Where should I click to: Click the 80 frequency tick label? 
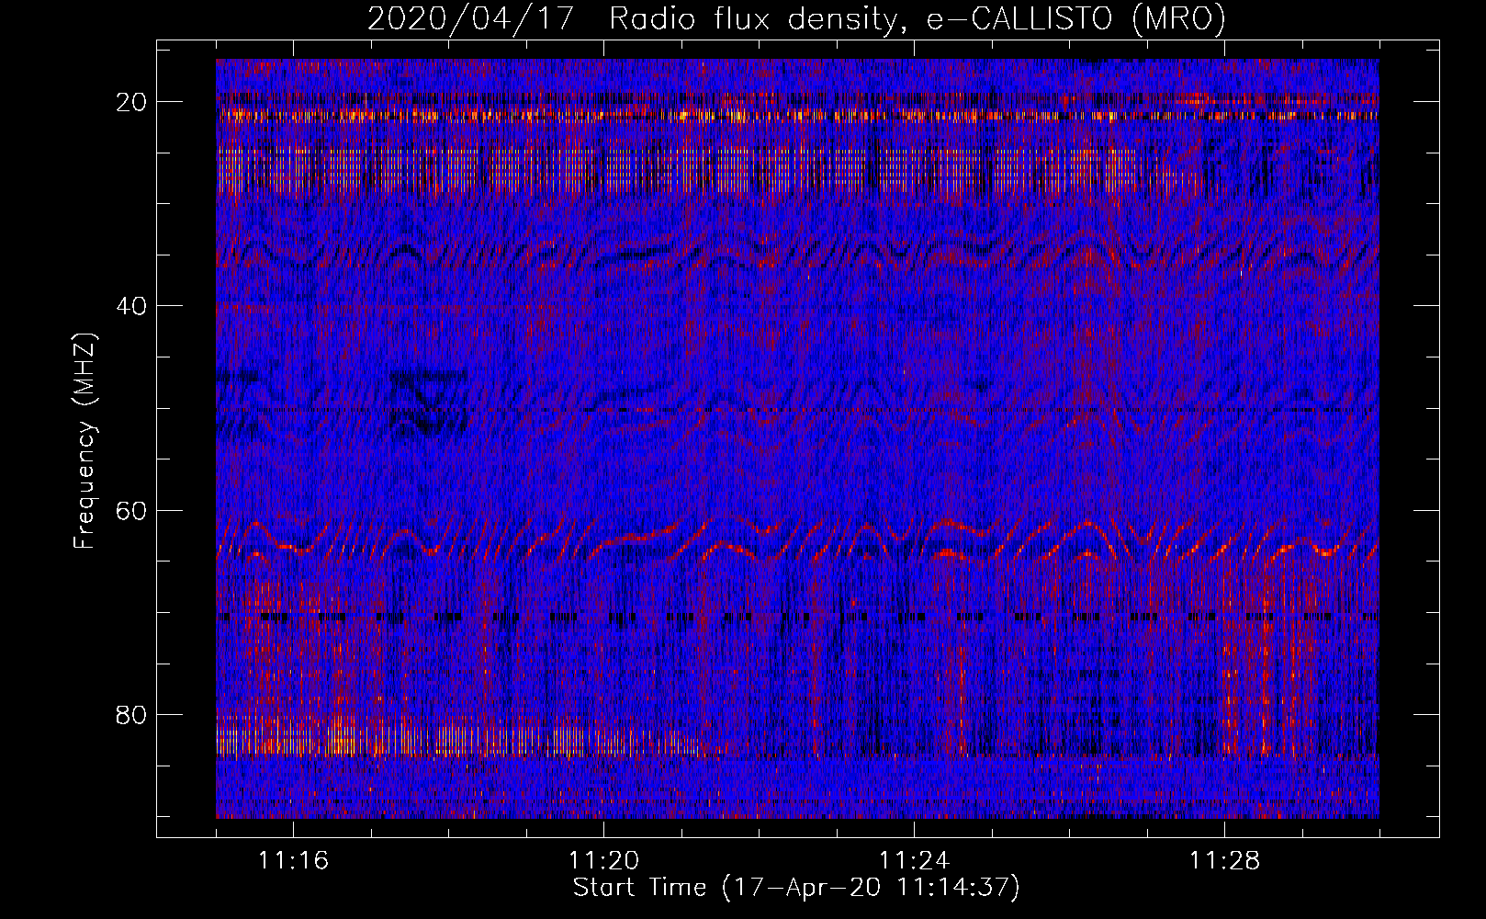click(x=131, y=714)
